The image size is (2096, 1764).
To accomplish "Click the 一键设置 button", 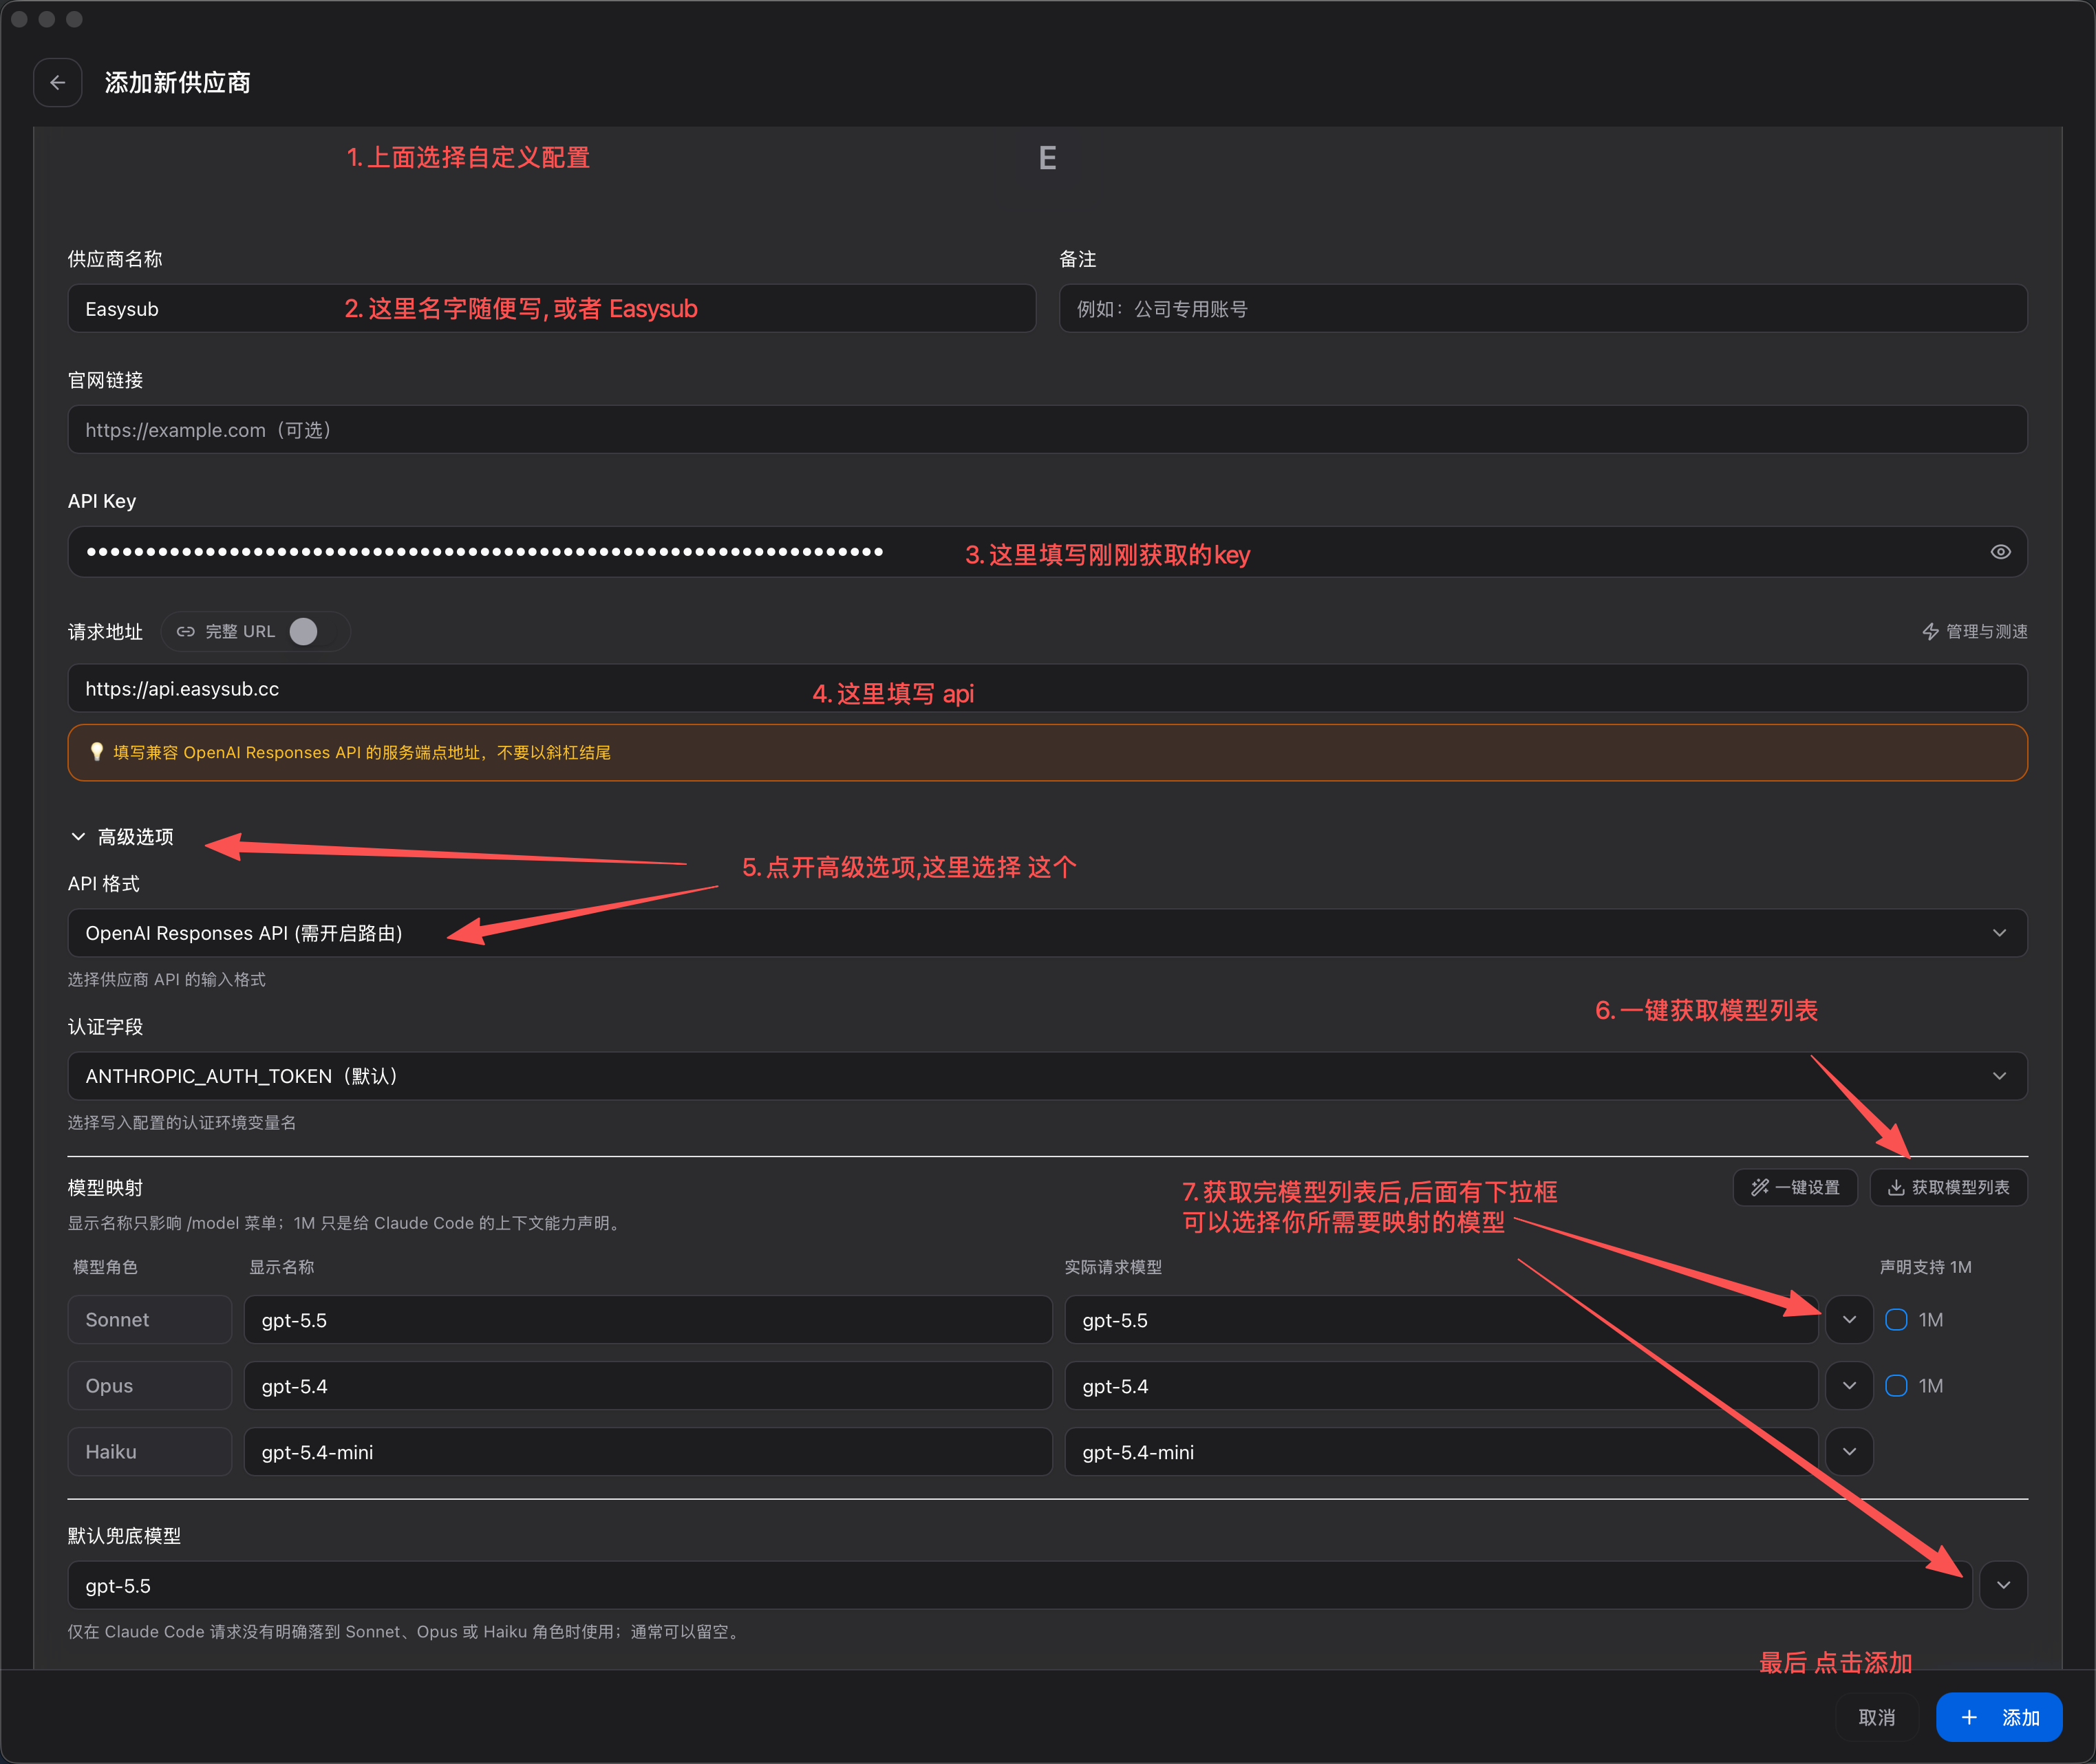I will (1795, 1188).
